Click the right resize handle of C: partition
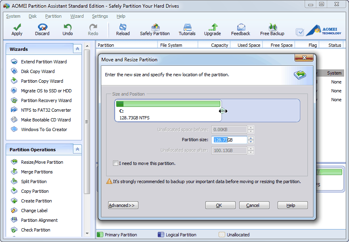The image size is (349, 242). click(223, 111)
